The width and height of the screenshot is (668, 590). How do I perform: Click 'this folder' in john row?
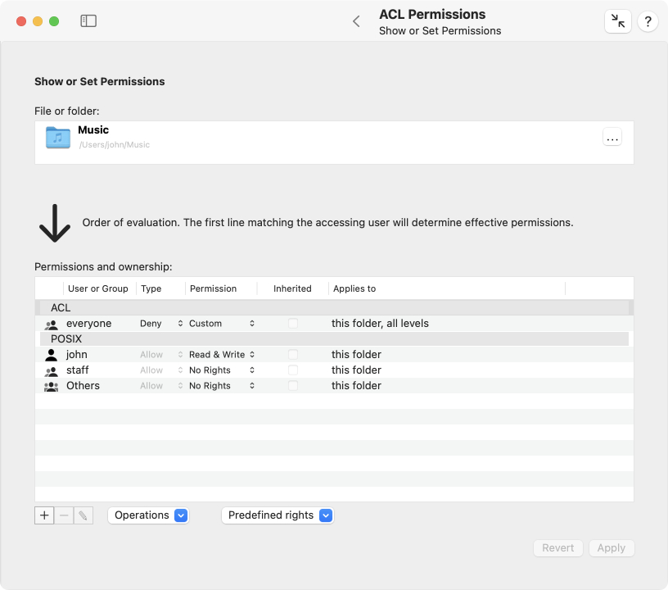[x=356, y=354]
